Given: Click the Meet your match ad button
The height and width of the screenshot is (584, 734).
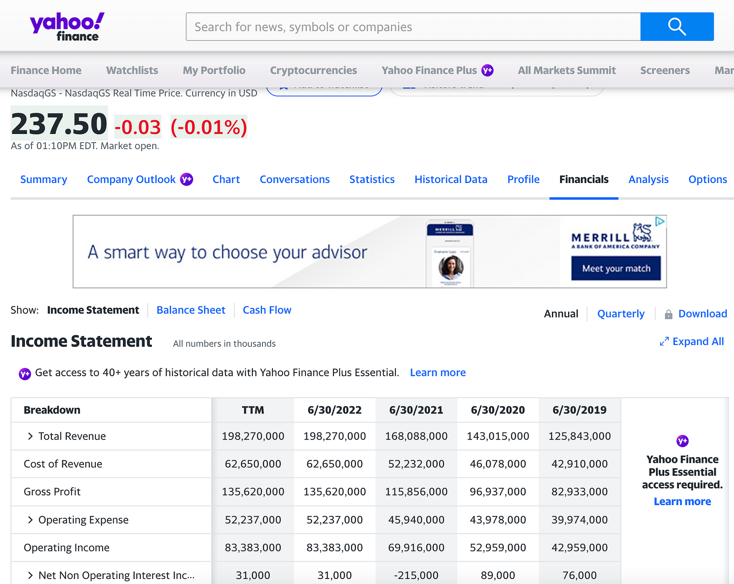Looking at the screenshot, I should (616, 268).
